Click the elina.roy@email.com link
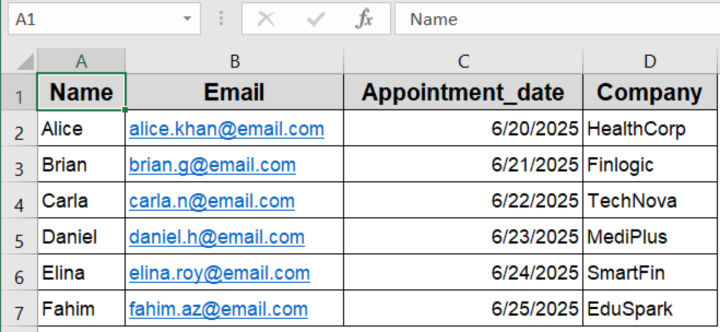This screenshot has width=720, height=332. click(x=219, y=273)
